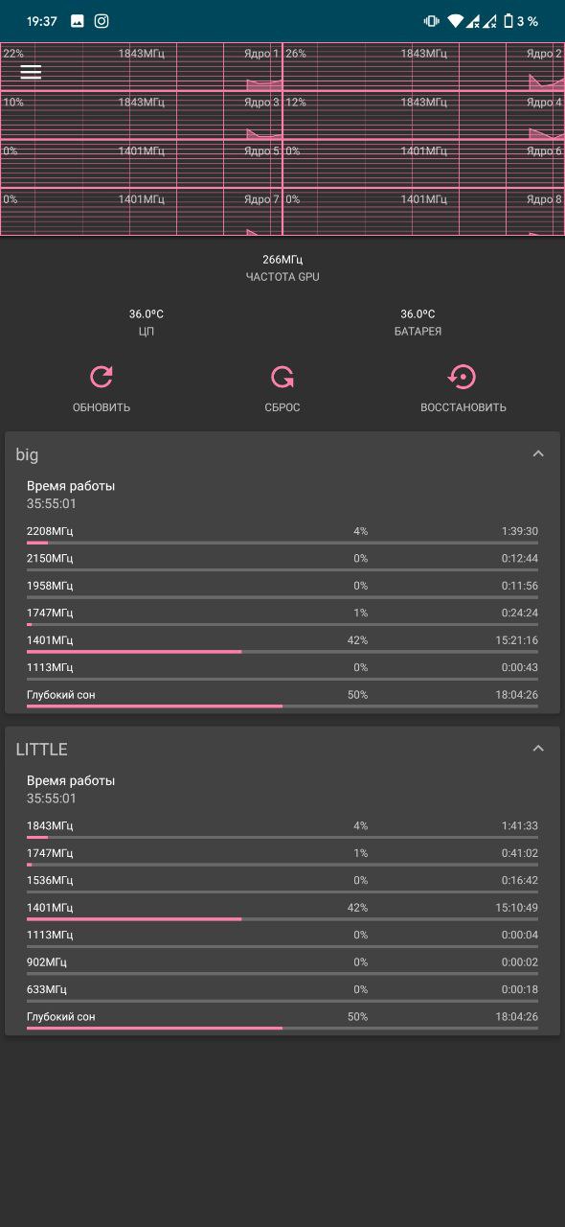Select the Ядро 7 core graph
Viewport: 565px width, 1227px height.
coord(142,212)
